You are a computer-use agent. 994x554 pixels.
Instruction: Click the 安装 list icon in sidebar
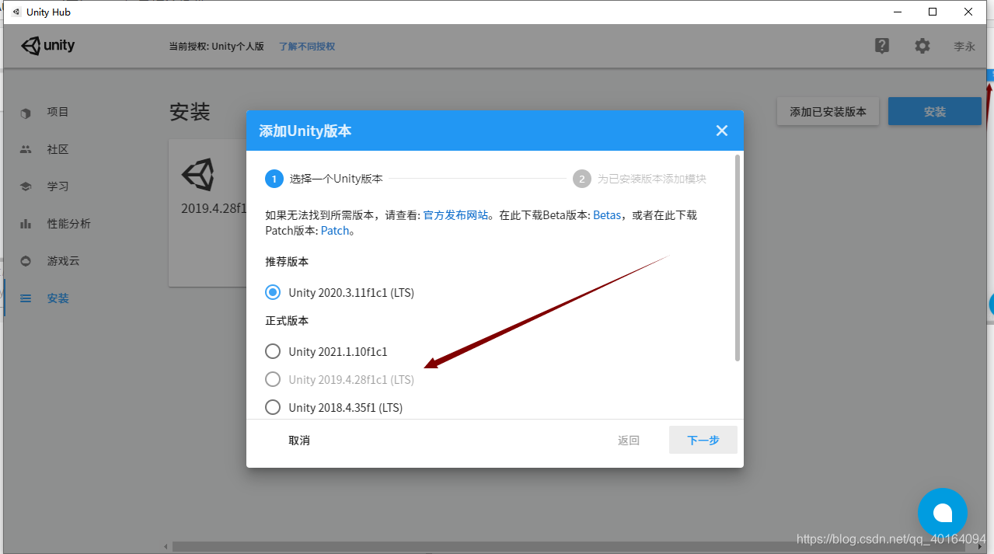[x=26, y=298]
